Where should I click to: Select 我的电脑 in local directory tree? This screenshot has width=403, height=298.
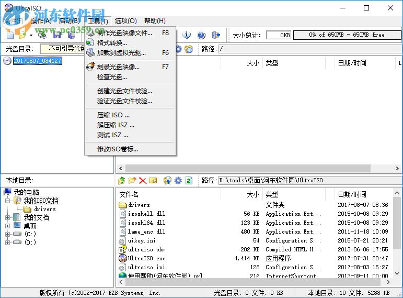point(26,192)
